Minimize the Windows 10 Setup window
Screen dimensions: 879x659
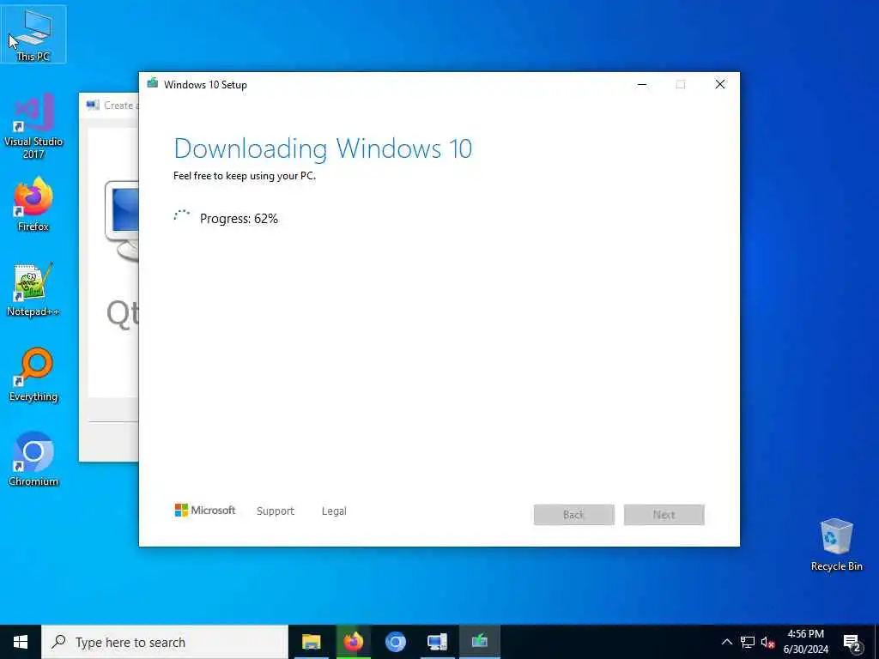(642, 84)
